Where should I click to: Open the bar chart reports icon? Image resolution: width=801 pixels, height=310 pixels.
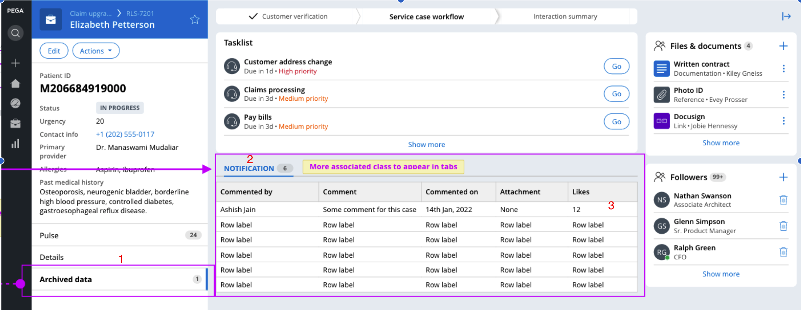15,144
